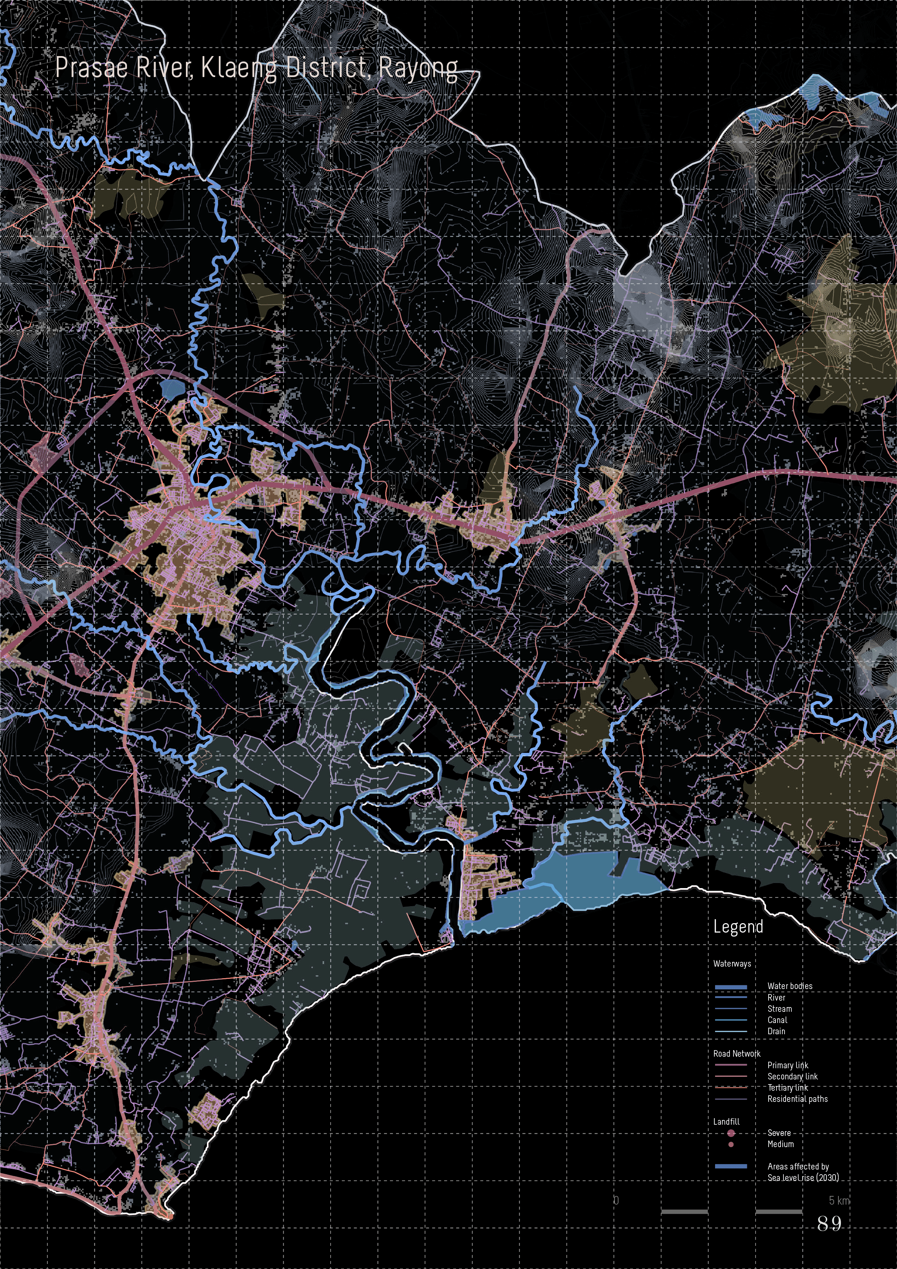Image resolution: width=897 pixels, height=1269 pixels.
Task: Click the Severe landfill large dot symbol
Action: (x=731, y=1133)
